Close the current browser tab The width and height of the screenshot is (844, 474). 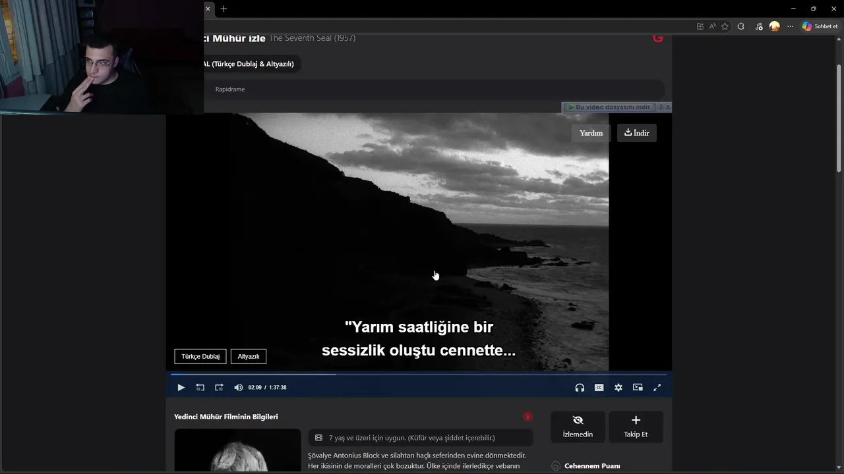coord(208,9)
